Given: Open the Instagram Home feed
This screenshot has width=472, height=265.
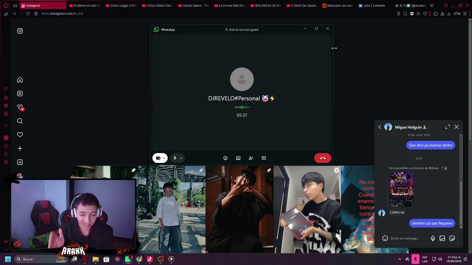Looking at the screenshot, I should [20, 80].
